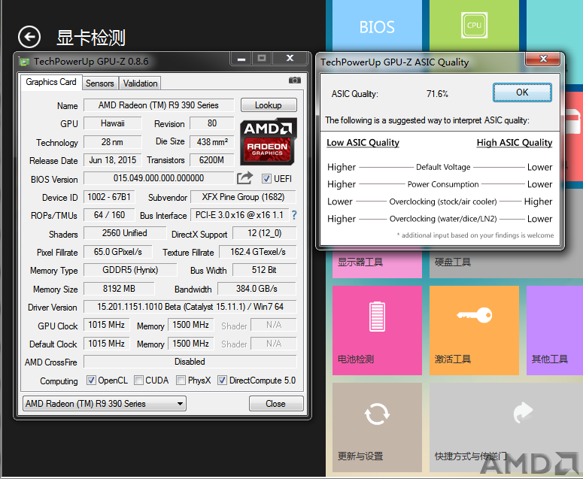The height and width of the screenshot is (479, 583).
Task: Click the back arrow next to 显卡检测
Action: pyautogui.click(x=29, y=37)
